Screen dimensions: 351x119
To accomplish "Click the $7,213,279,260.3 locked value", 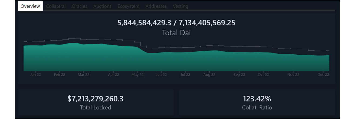I will pyautogui.click(x=95, y=99).
